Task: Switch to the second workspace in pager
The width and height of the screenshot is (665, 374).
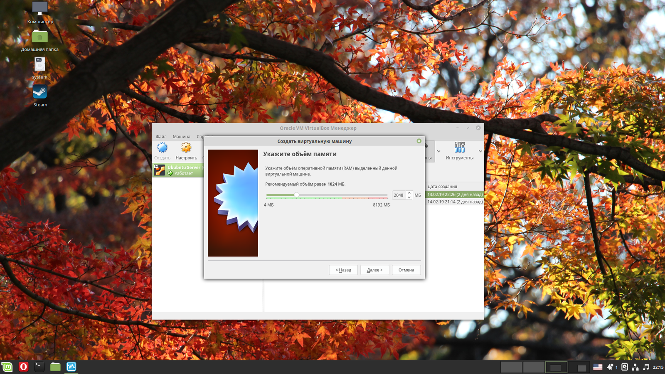Action: tap(534, 367)
